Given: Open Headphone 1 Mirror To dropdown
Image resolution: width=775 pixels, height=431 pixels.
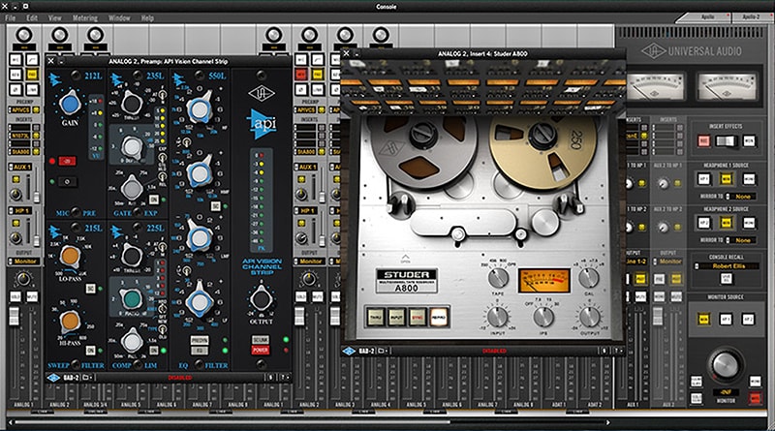Looking at the screenshot, I should point(740,197).
